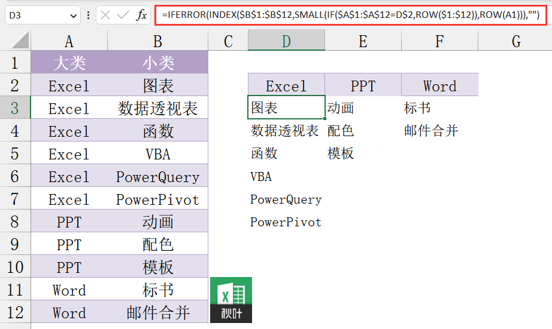Select row 4 header

[x=15, y=131]
